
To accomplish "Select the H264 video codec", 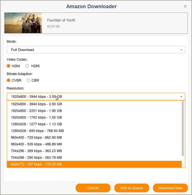I will [9, 66].
